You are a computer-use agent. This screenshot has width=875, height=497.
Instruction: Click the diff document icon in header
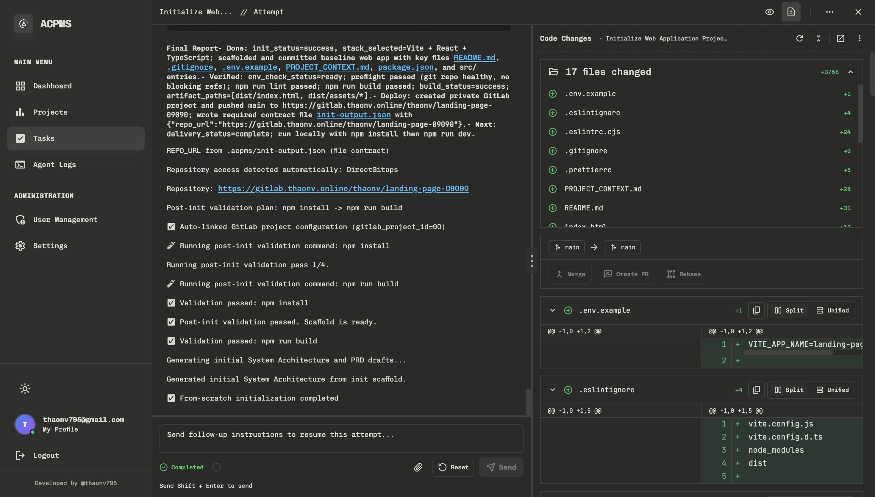791,12
